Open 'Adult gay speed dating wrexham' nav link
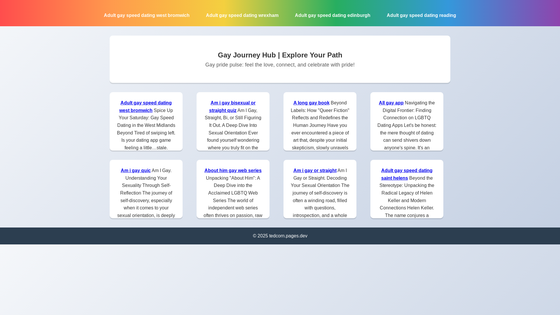 242,15
